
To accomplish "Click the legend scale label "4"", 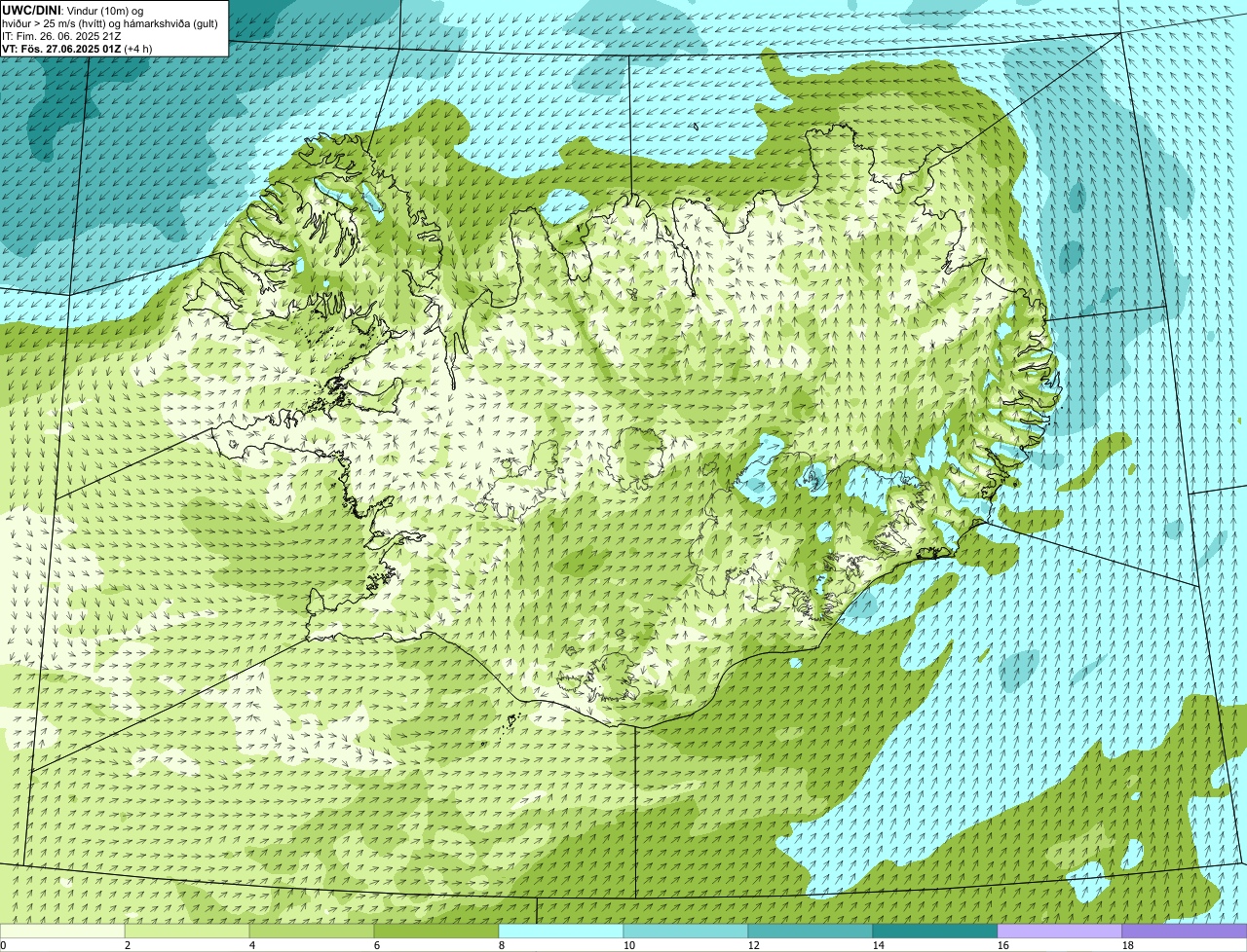I will pyautogui.click(x=252, y=945).
